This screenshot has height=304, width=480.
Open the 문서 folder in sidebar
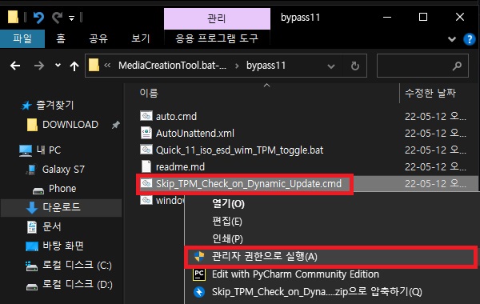coord(52,226)
